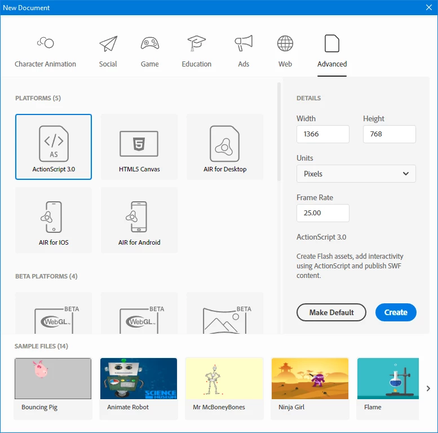Select the Character Animation category icon
The height and width of the screenshot is (433, 438).
(46, 42)
